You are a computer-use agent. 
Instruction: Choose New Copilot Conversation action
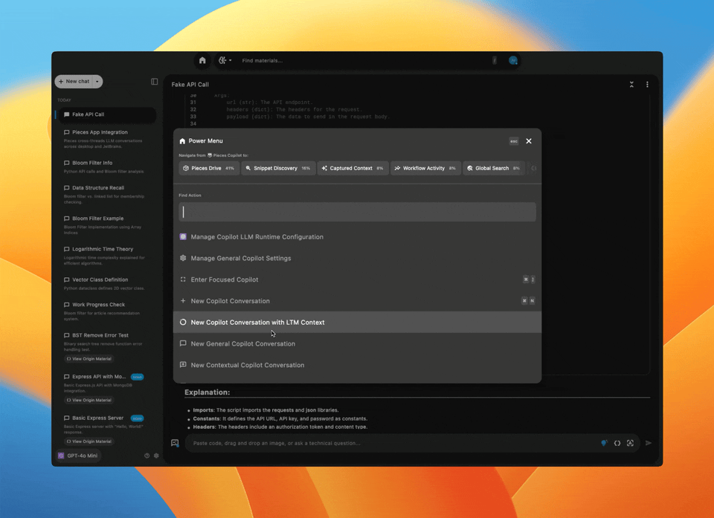pos(357,301)
